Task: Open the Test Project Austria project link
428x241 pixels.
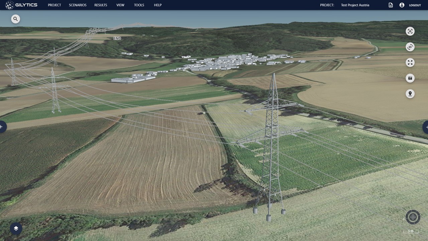Action: pyautogui.click(x=355, y=5)
